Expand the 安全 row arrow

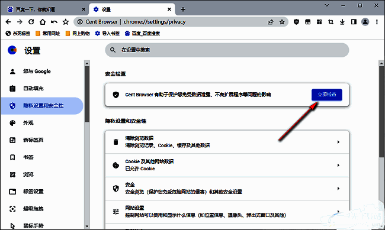pos(338,189)
